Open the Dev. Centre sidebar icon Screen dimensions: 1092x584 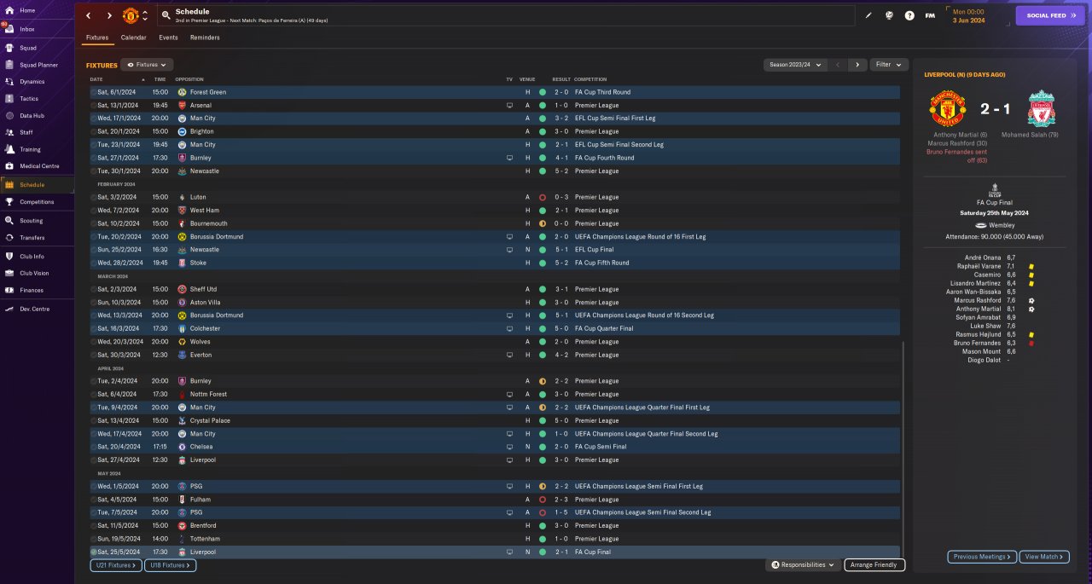pyautogui.click(x=9, y=309)
